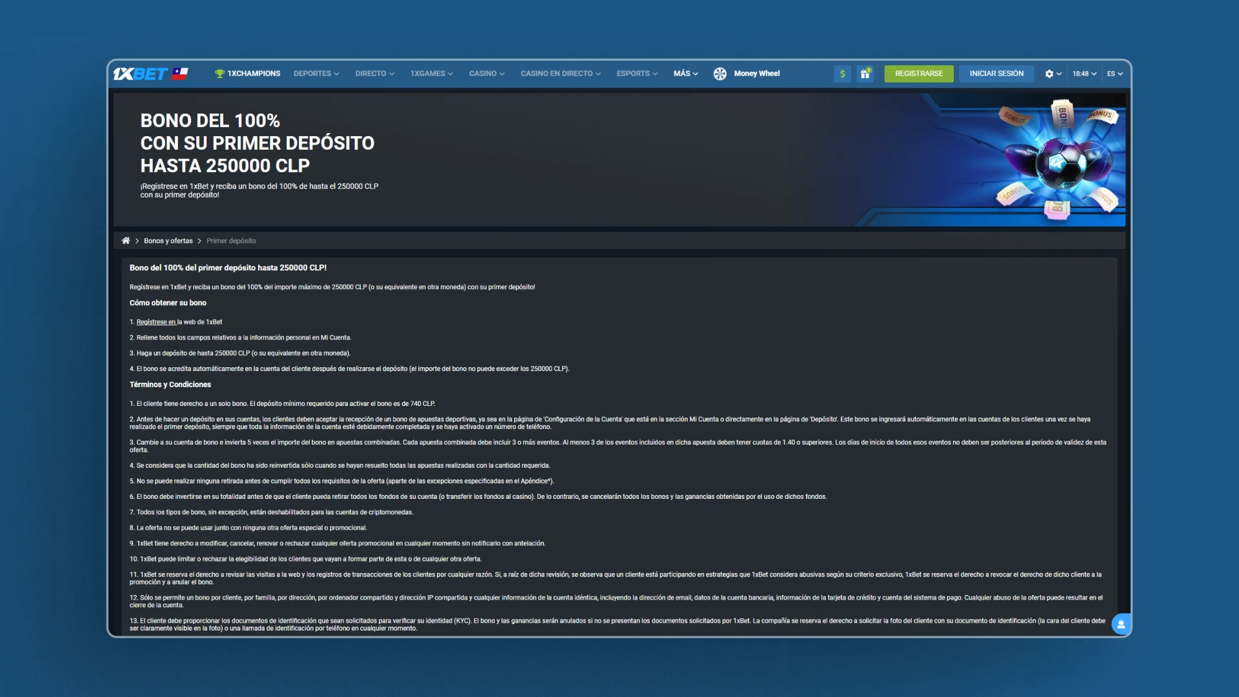Image resolution: width=1239 pixels, height=697 pixels.
Task: Click the settings gear icon
Action: (1049, 73)
